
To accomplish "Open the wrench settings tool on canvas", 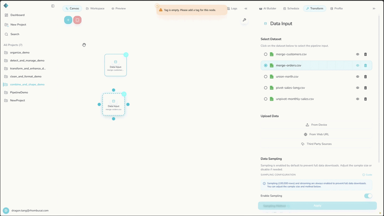I will coord(244,20).
